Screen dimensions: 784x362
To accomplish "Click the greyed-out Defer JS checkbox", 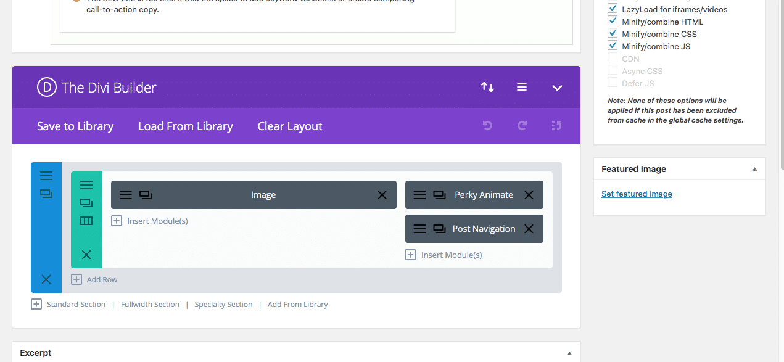I will pyautogui.click(x=613, y=83).
